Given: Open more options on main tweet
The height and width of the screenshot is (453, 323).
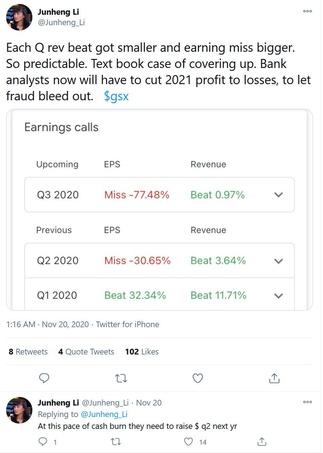Looking at the screenshot, I should point(307,11).
